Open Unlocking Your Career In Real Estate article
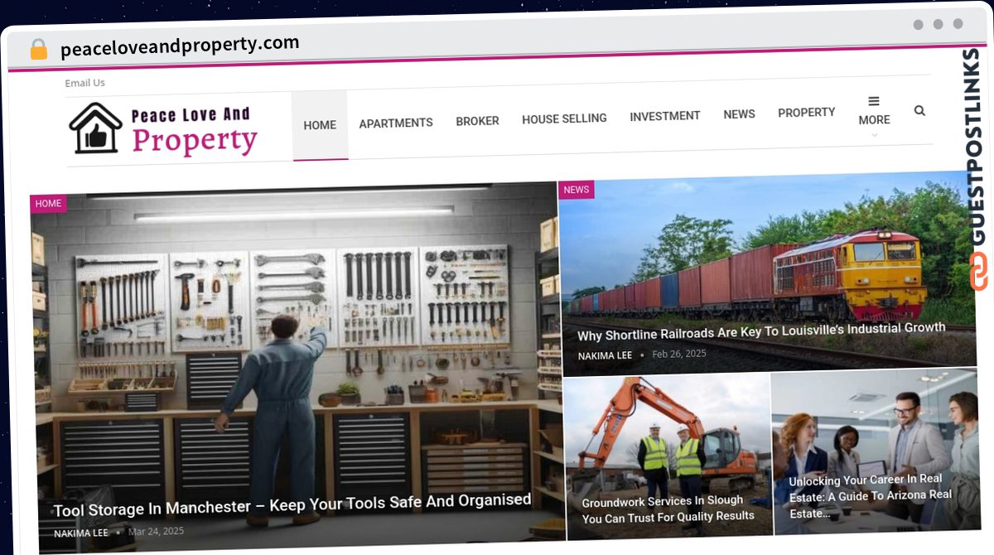 [x=870, y=495]
